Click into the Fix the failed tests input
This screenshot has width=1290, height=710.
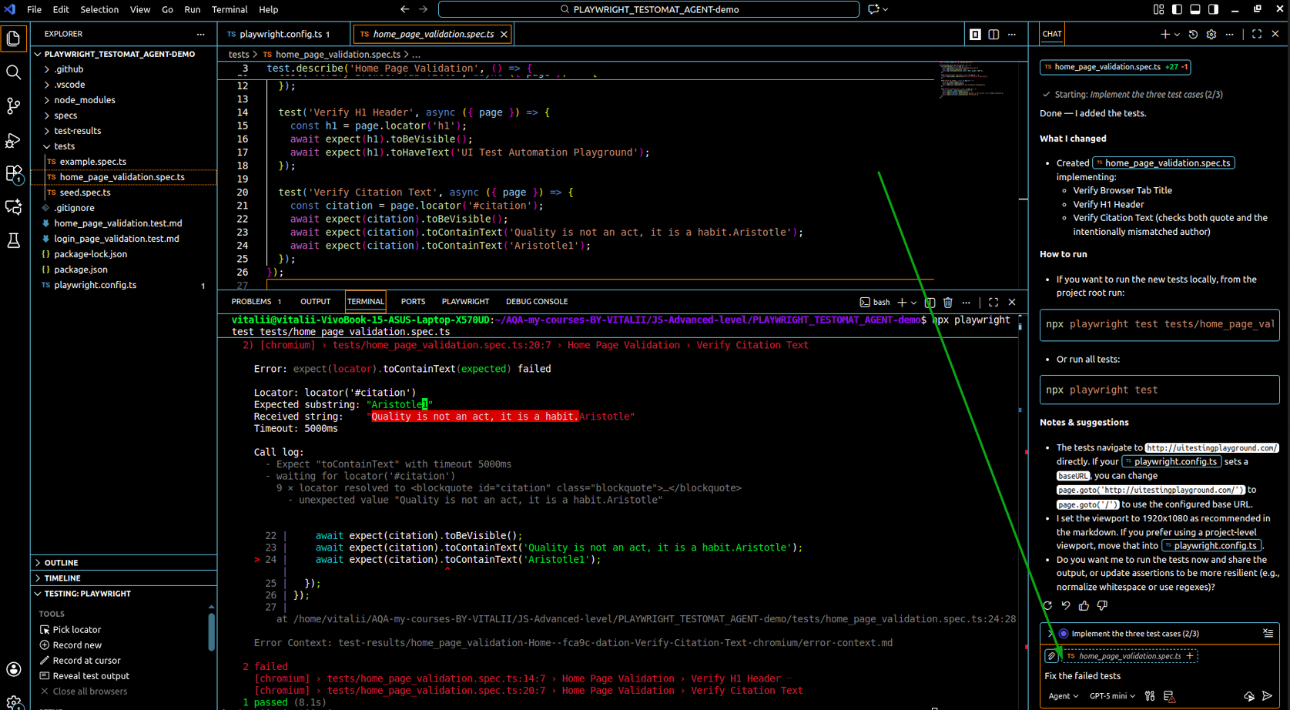(x=1140, y=676)
